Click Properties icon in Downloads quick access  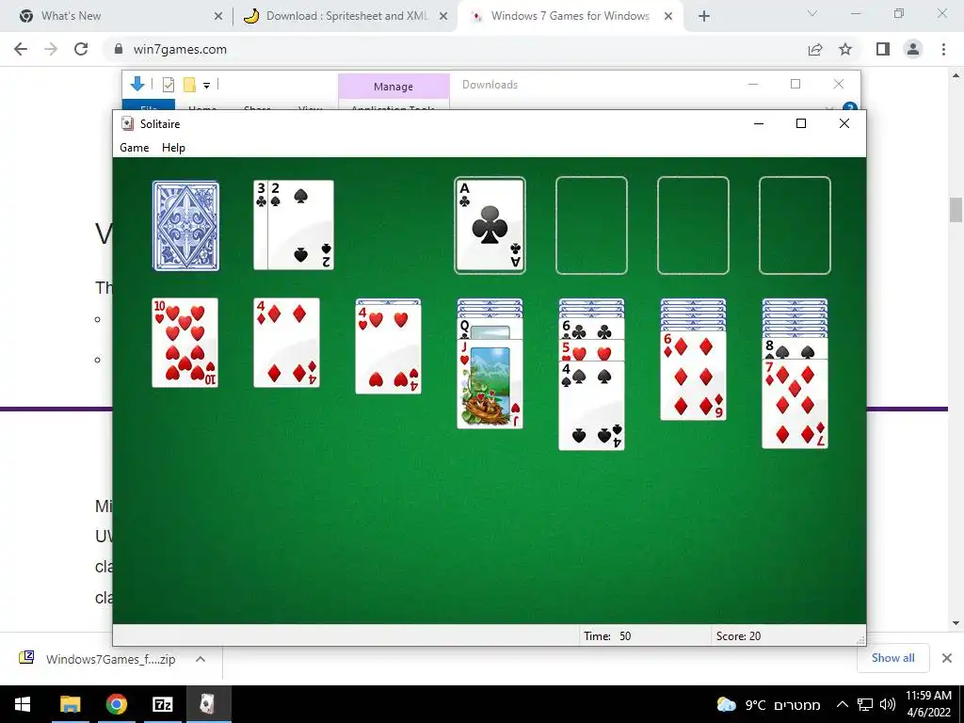pyautogui.click(x=168, y=84)
